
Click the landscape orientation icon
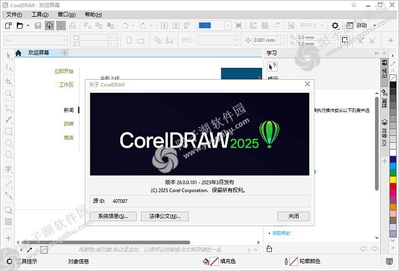coord(141,40)
